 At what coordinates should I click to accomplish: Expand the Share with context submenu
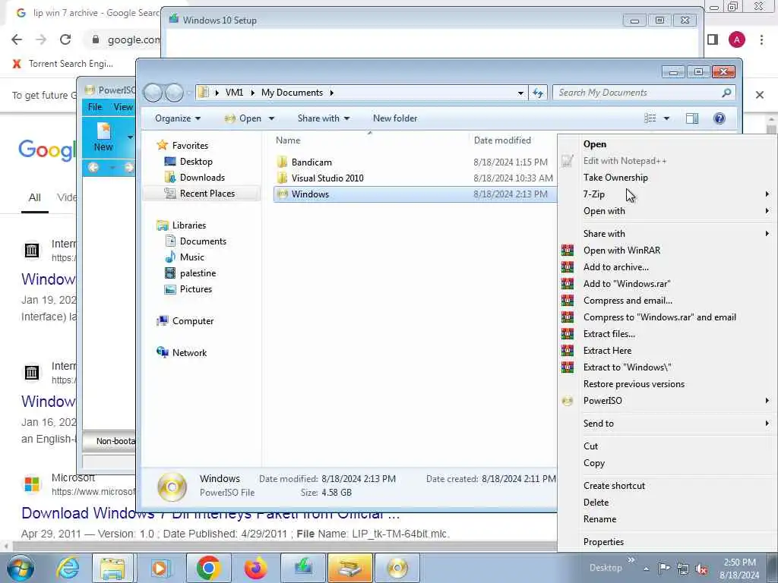pyautogui.click(x=767, y=234)
